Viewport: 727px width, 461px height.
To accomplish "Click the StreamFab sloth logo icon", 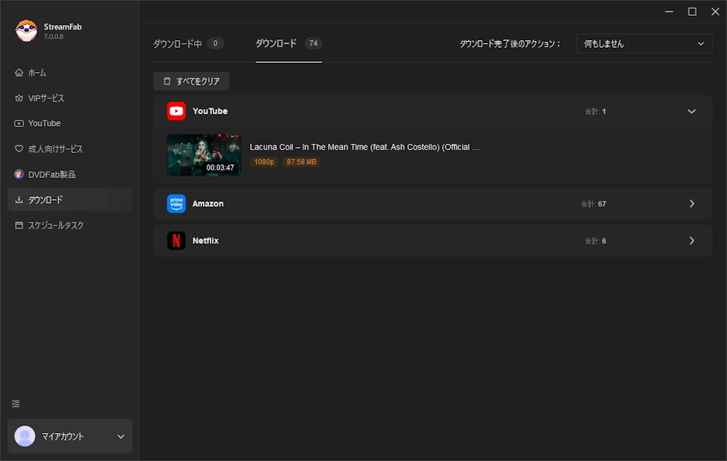I will pyautogui.click(x=26, y=31).
